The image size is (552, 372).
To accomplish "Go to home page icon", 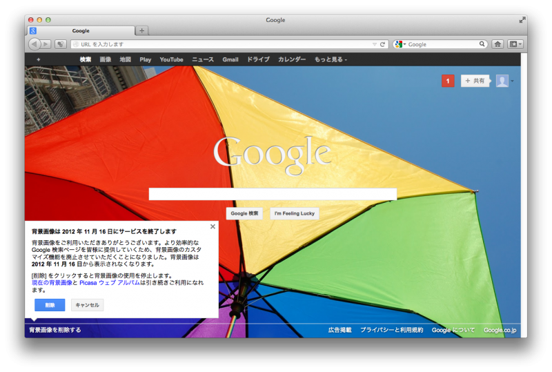I will click(x=497, y=44).
